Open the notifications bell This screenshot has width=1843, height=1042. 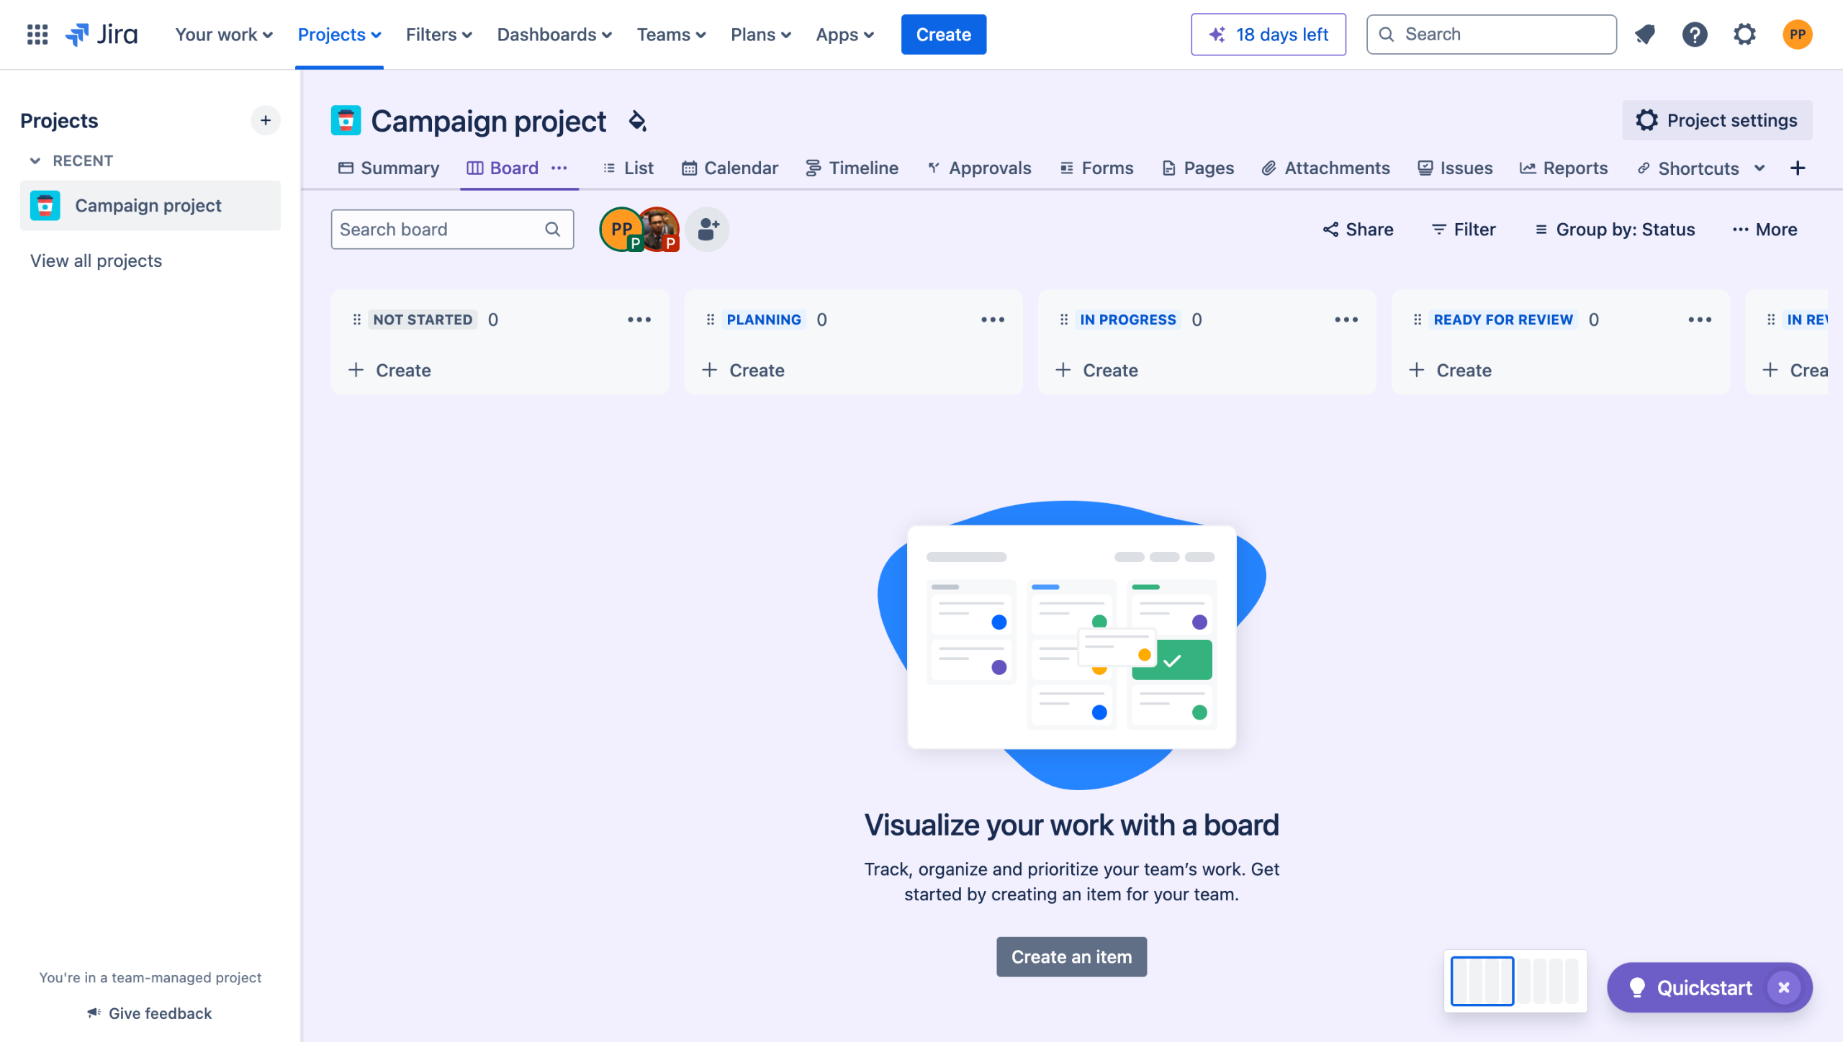tap(1645, 35)
